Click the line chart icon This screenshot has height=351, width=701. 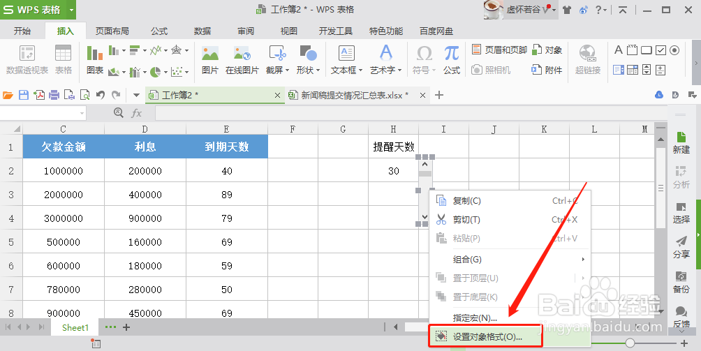click(155, 50)
